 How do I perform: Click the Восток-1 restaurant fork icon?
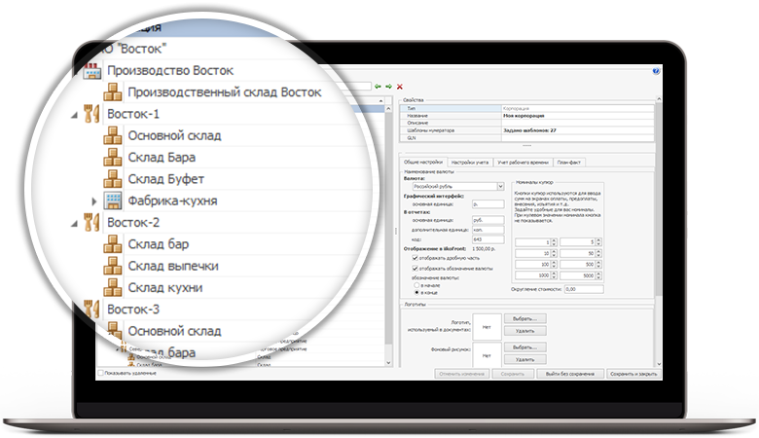(91, 114)
